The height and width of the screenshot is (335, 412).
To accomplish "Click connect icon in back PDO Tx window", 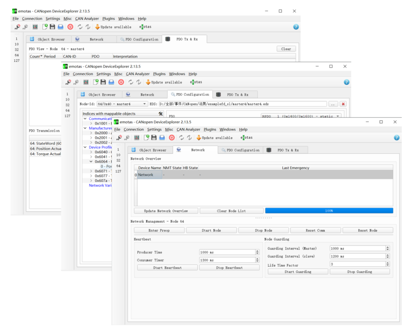I will pos(18,27).
